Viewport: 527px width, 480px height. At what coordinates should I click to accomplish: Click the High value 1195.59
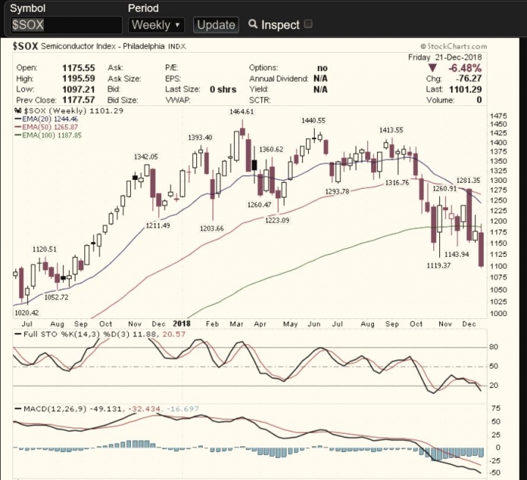coord(78,78)
